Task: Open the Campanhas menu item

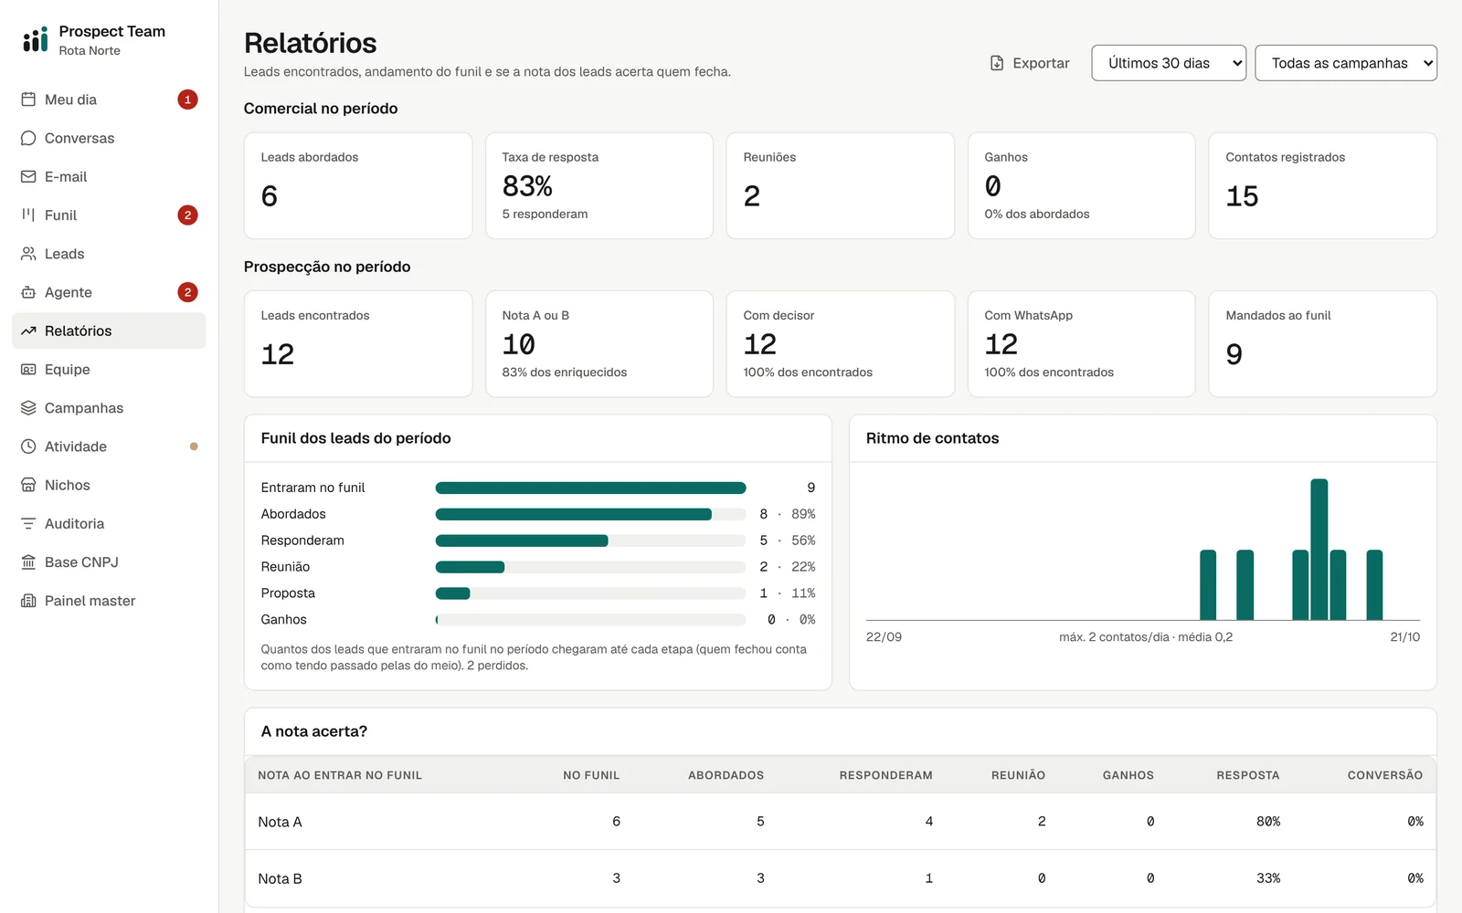Action: point(109,408)
